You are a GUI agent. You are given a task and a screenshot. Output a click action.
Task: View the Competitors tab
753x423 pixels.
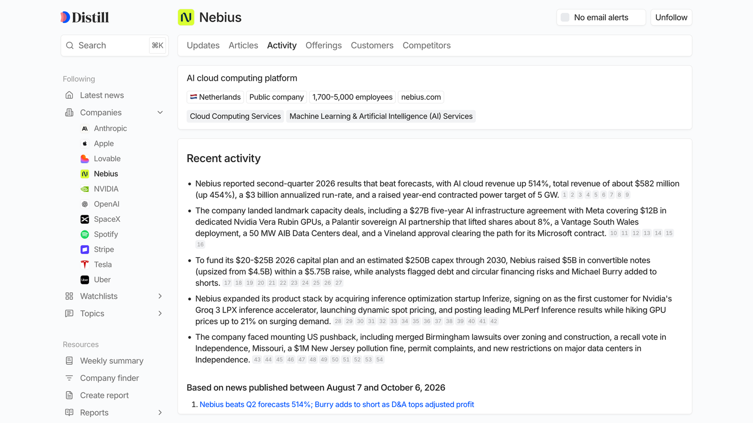point(427,46)
